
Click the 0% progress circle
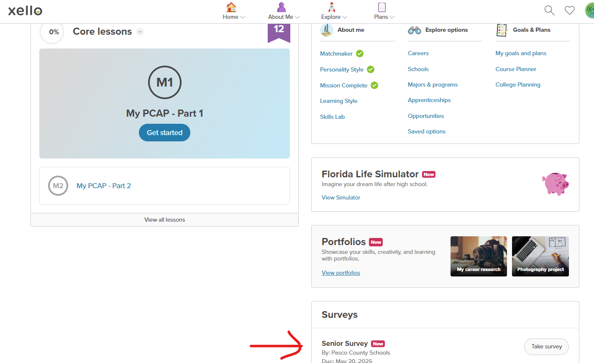(x=52, y=32)
